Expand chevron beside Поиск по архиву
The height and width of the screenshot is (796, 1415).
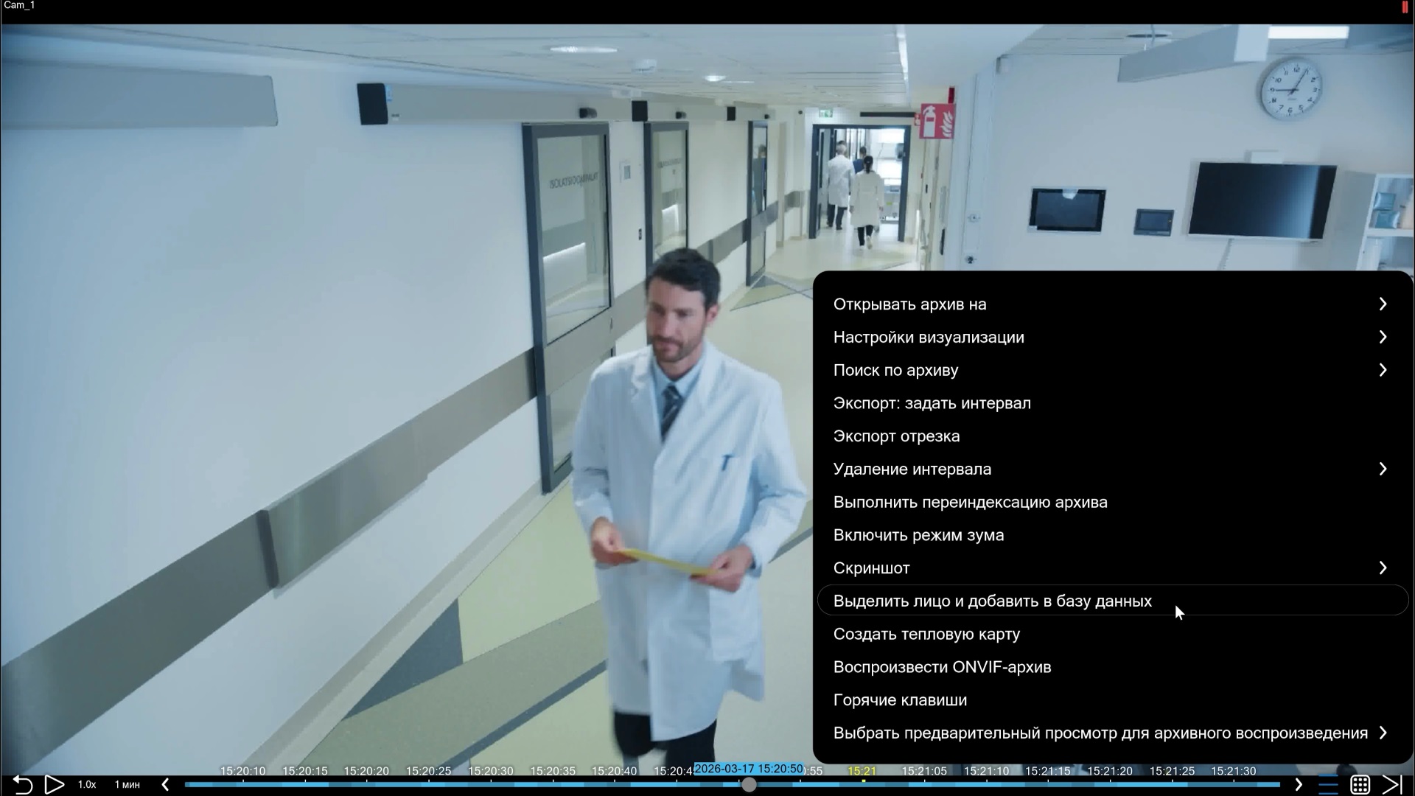[1383, 370]
